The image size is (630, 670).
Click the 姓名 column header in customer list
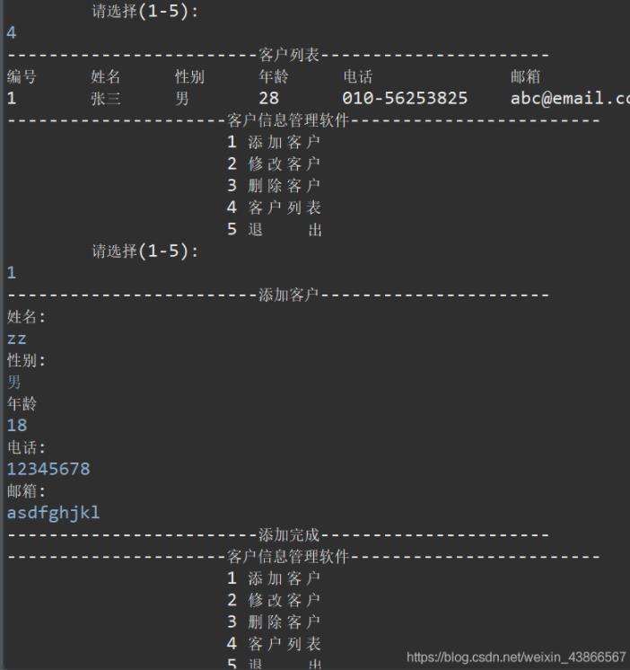(x=105, y=77)
